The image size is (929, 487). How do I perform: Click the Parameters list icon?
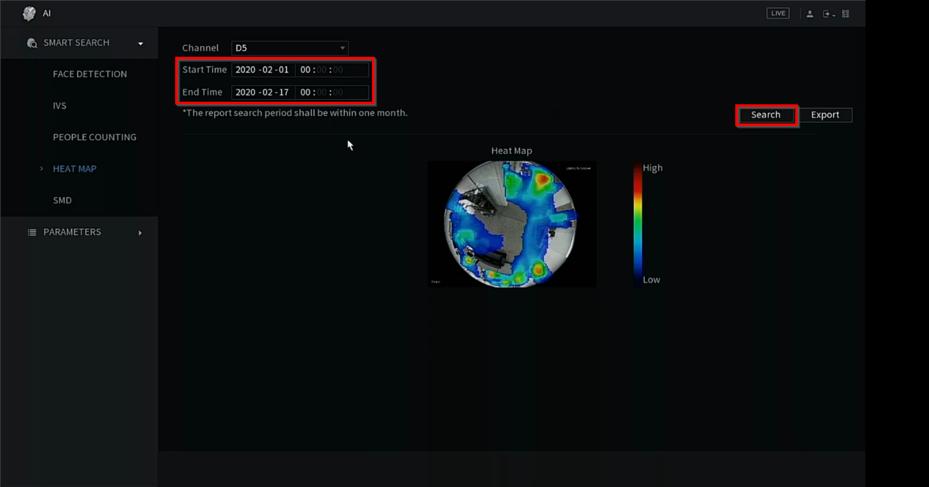coord(32,232)
